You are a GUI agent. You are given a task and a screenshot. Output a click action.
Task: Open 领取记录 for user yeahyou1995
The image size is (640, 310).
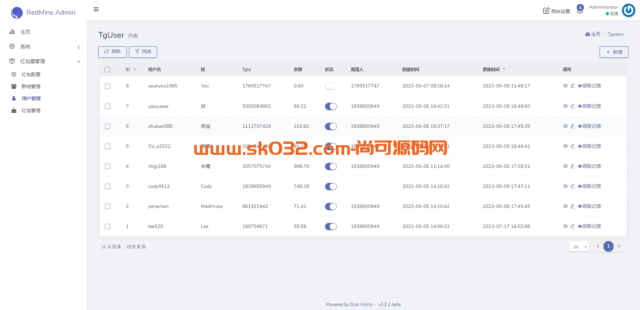point(589,86)
